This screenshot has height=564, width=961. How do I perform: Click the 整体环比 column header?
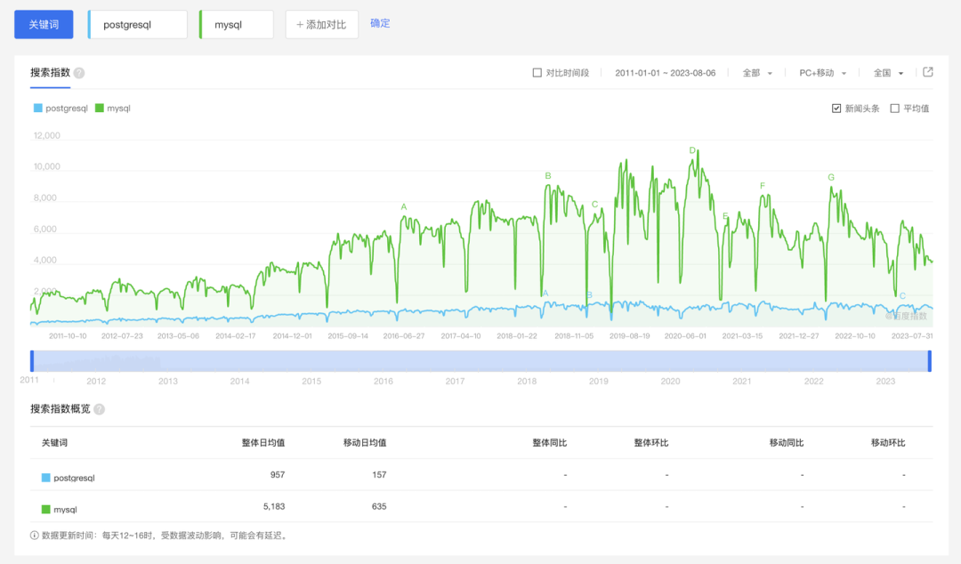[x=650, y=443]
